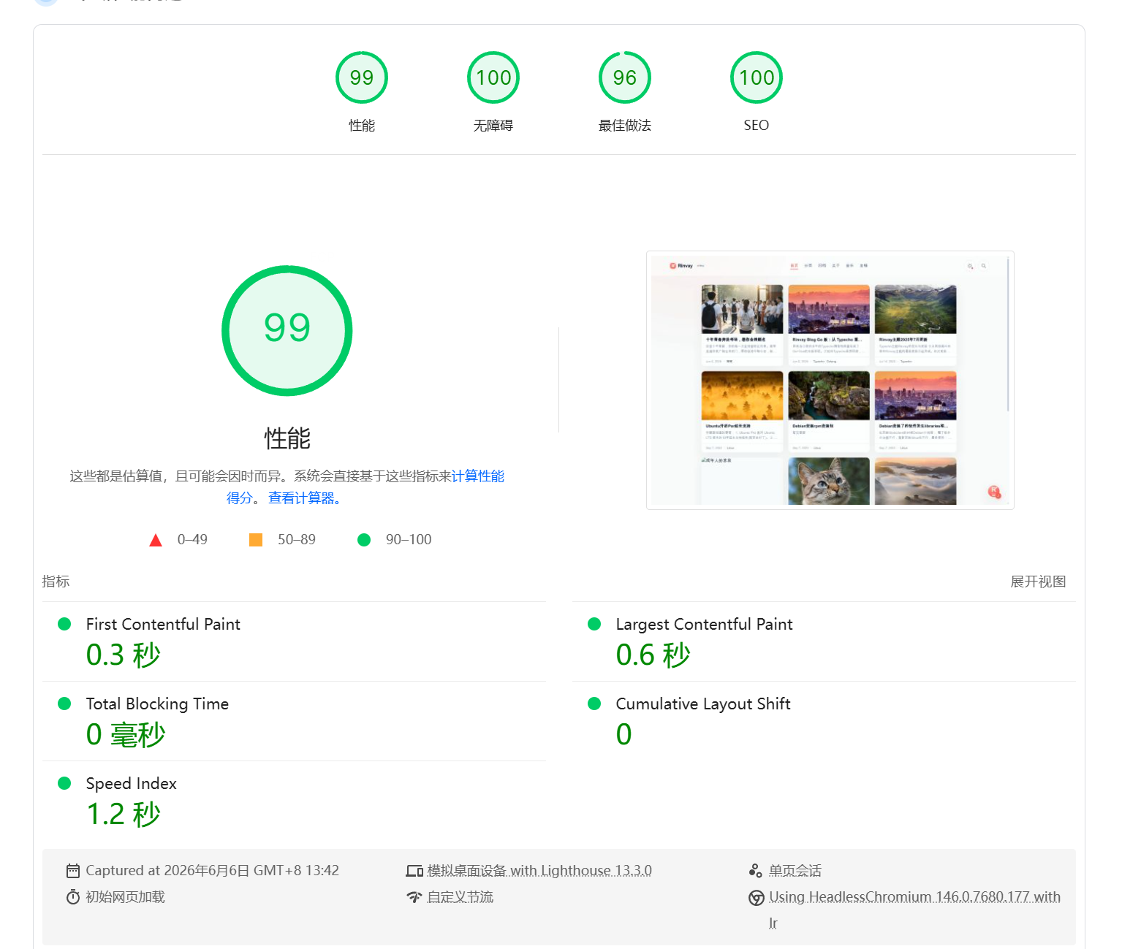Click the Accessibility 100 score gauge

pos(493,77)
